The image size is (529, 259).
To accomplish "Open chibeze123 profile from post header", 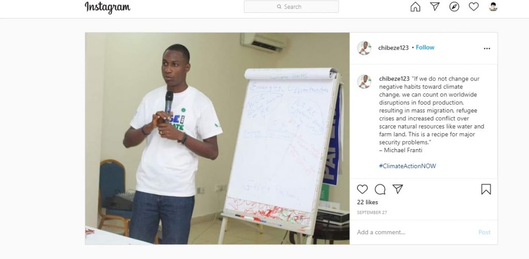I will click(x=393, y=48).
